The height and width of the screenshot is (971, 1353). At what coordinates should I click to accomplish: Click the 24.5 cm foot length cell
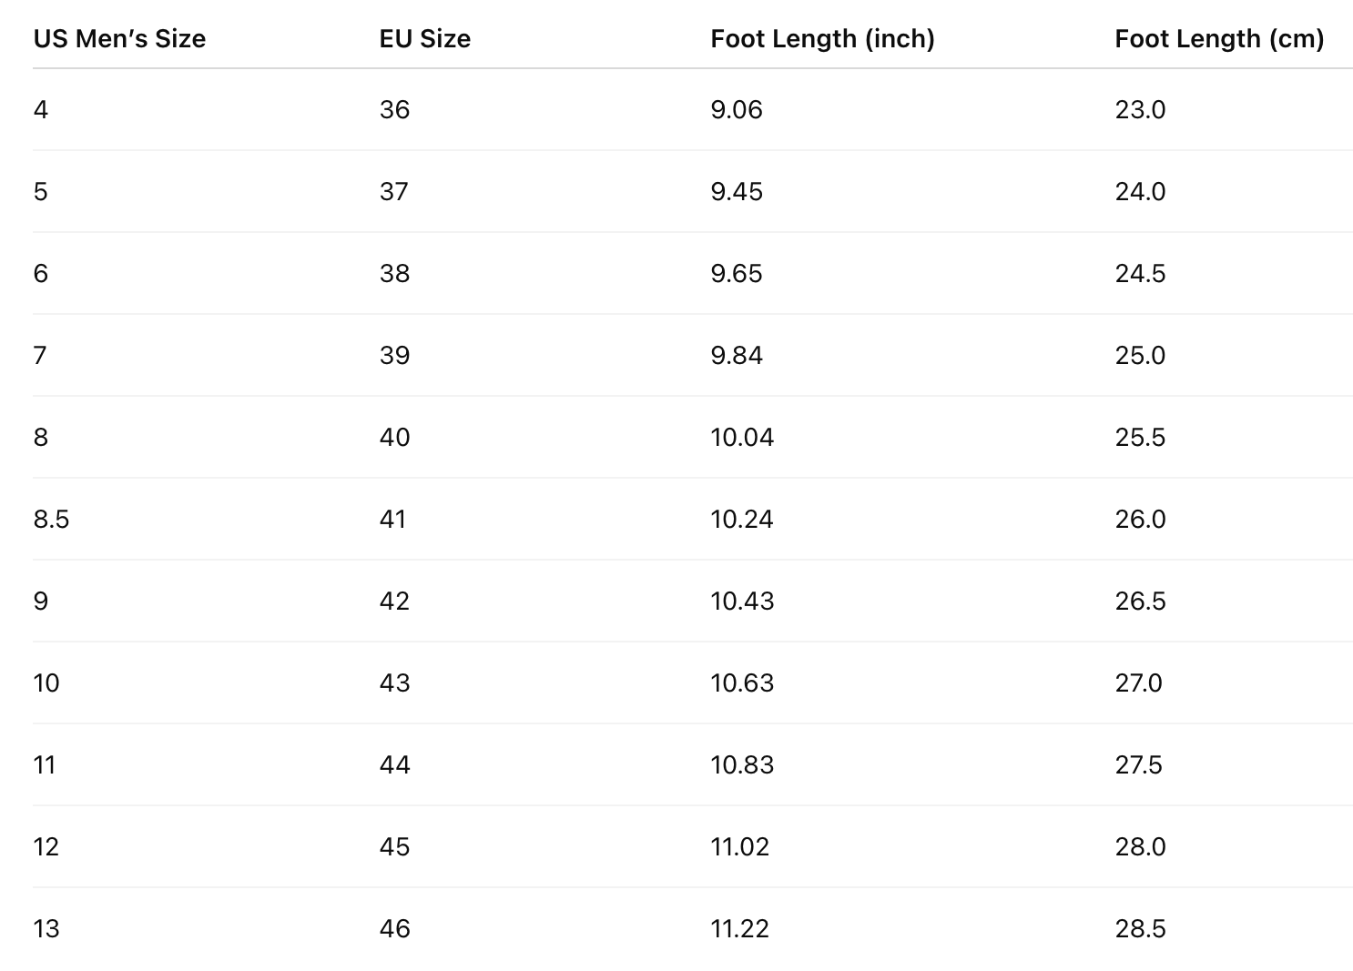click(1140, 274)
